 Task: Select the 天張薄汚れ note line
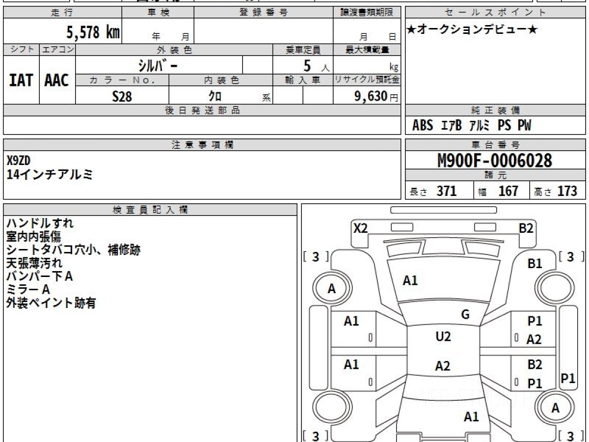(34, 263)
